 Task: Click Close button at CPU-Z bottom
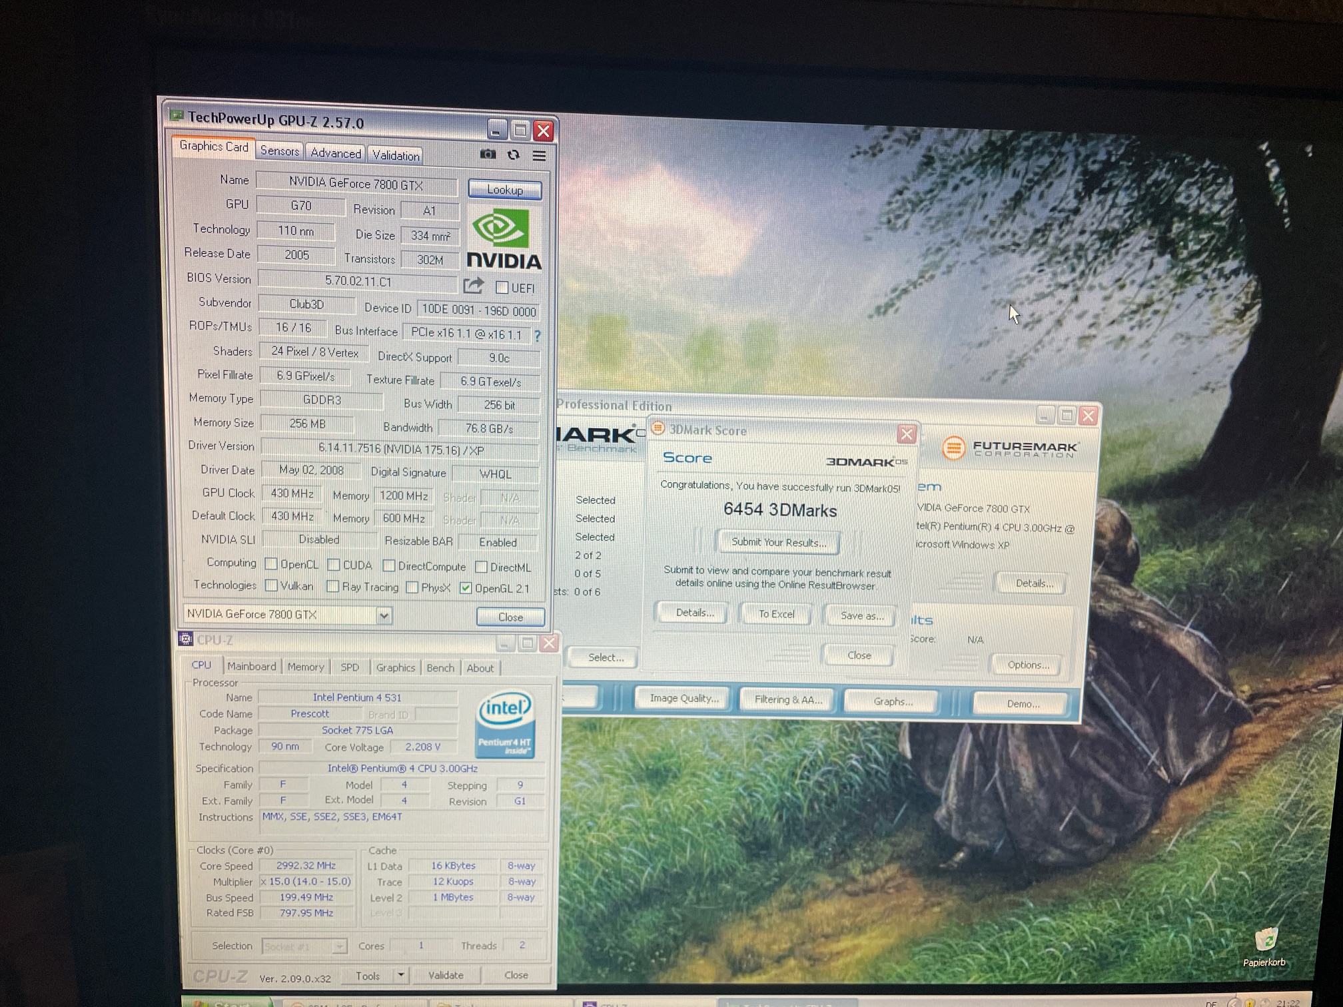pyautogui.click(x=516, y=975)
